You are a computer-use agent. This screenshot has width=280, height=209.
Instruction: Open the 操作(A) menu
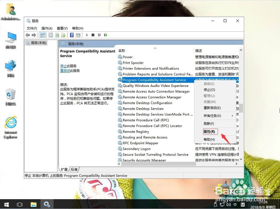pos(47,28)
